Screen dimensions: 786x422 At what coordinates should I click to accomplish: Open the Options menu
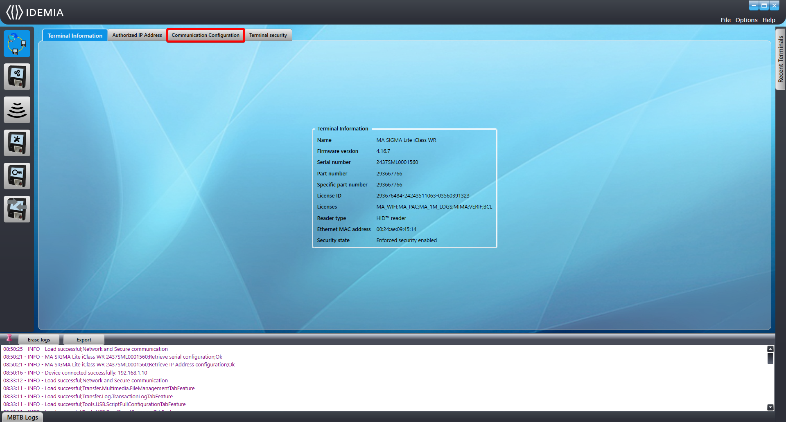pyautogui.click(x=746, y=20)
